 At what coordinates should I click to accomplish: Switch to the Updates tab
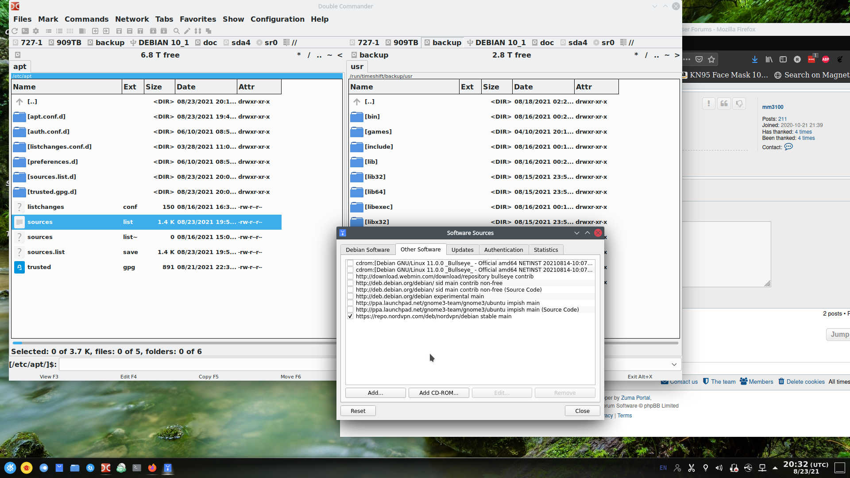point(462,250)
